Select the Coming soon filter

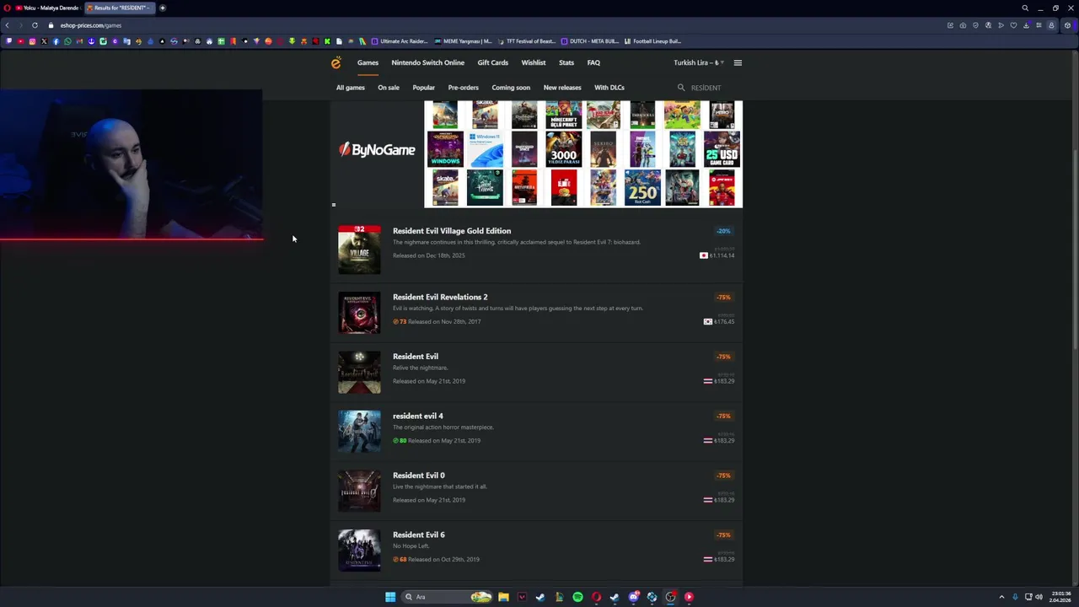(x=511, y=88)
